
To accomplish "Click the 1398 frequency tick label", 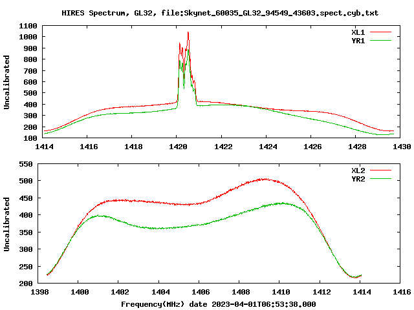I will [x=39, y=292].
